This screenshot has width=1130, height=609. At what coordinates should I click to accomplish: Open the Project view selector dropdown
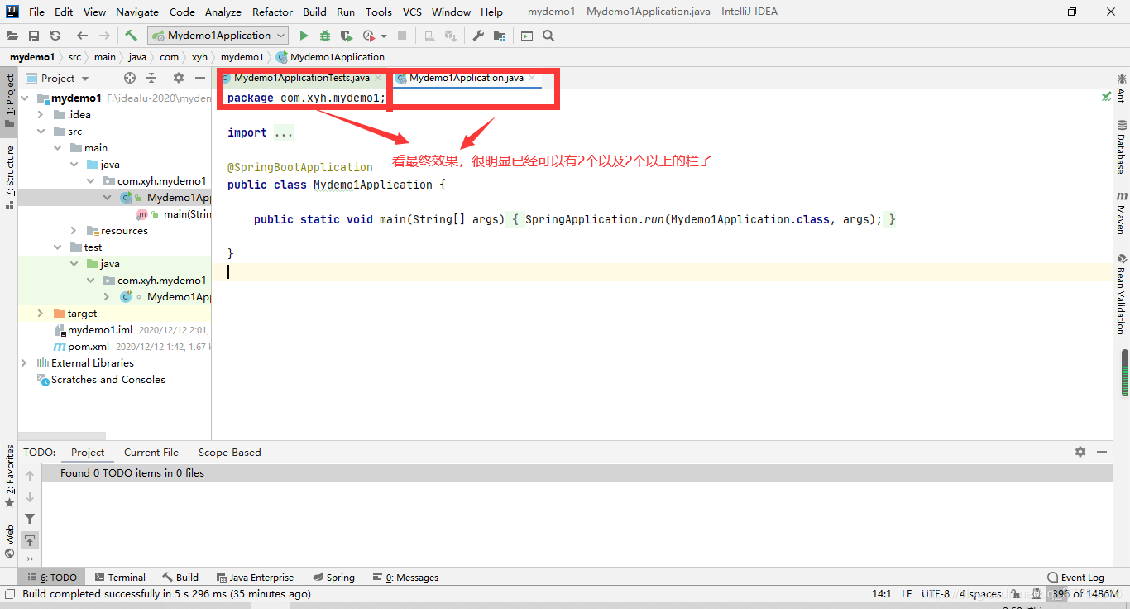coord(65,78)
